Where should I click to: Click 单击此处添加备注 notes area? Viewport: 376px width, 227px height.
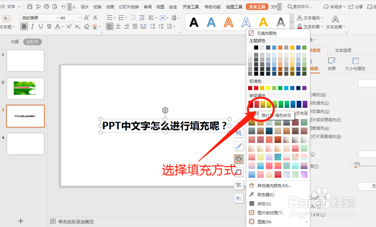[76, 221]
